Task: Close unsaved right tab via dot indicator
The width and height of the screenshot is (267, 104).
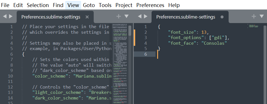Action: tap(222, 17)
